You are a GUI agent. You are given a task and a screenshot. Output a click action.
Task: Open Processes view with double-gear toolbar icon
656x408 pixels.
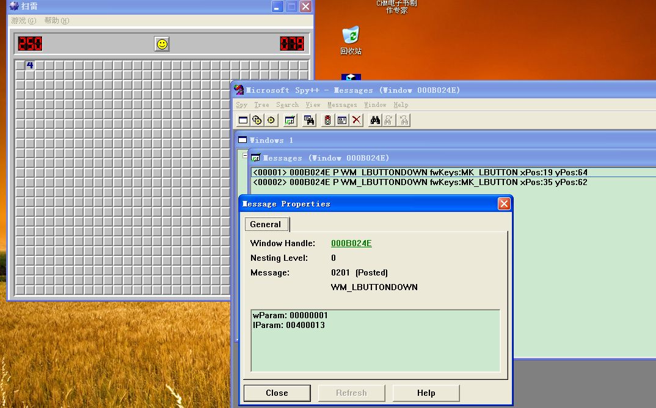click(x=257, y=120)
